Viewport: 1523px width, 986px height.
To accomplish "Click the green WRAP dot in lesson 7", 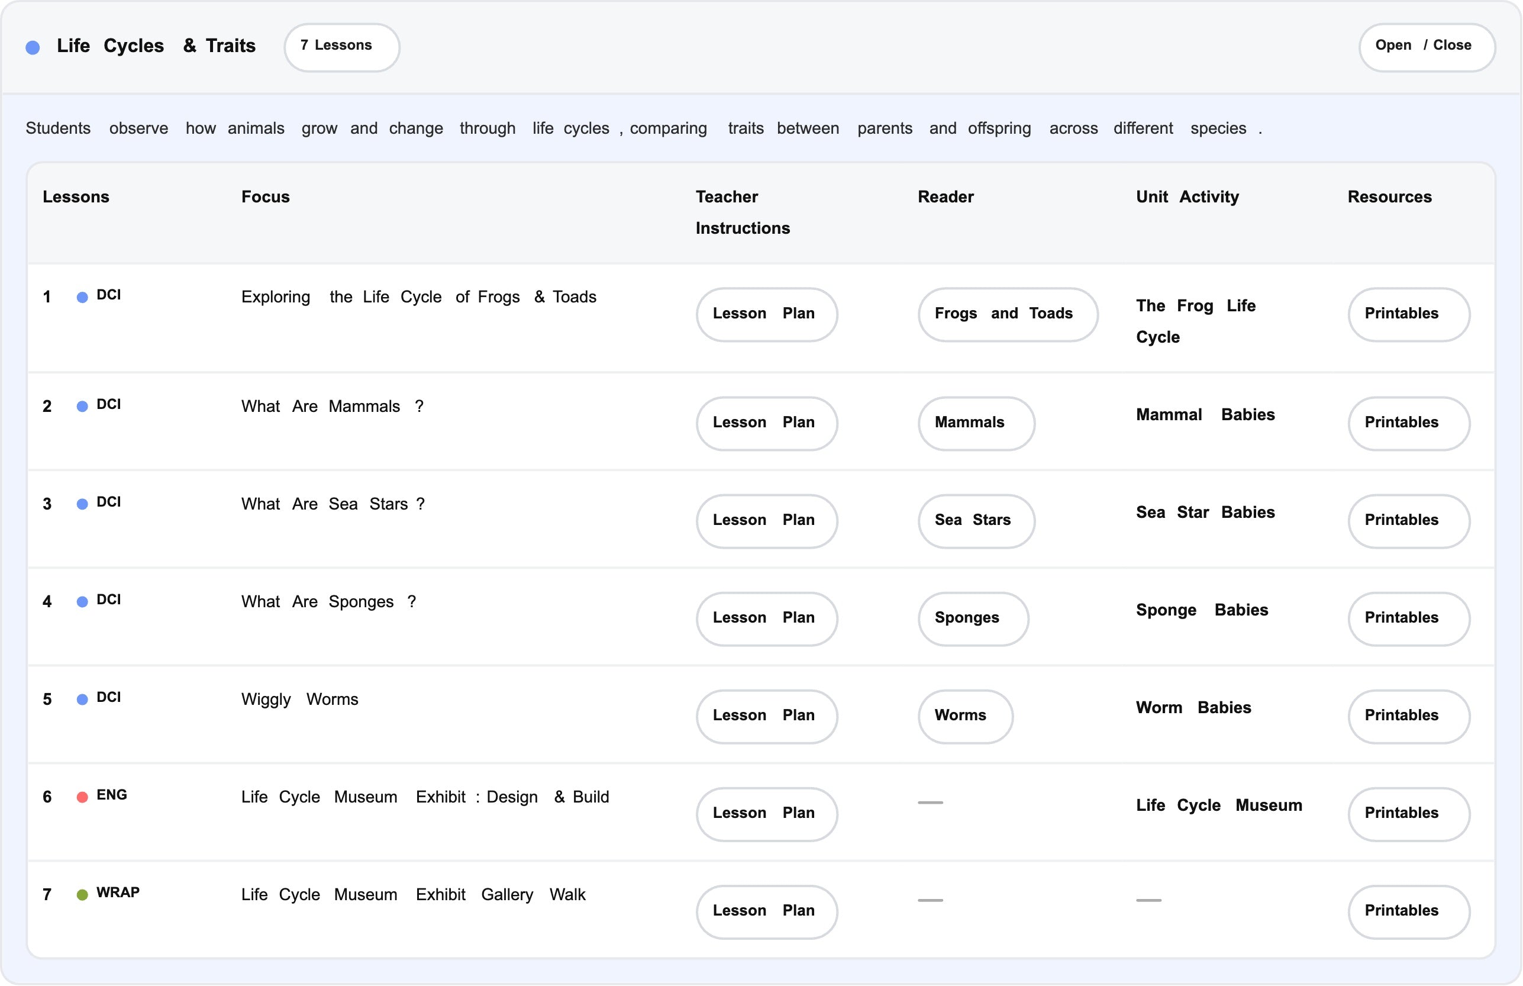I will 82,895.
